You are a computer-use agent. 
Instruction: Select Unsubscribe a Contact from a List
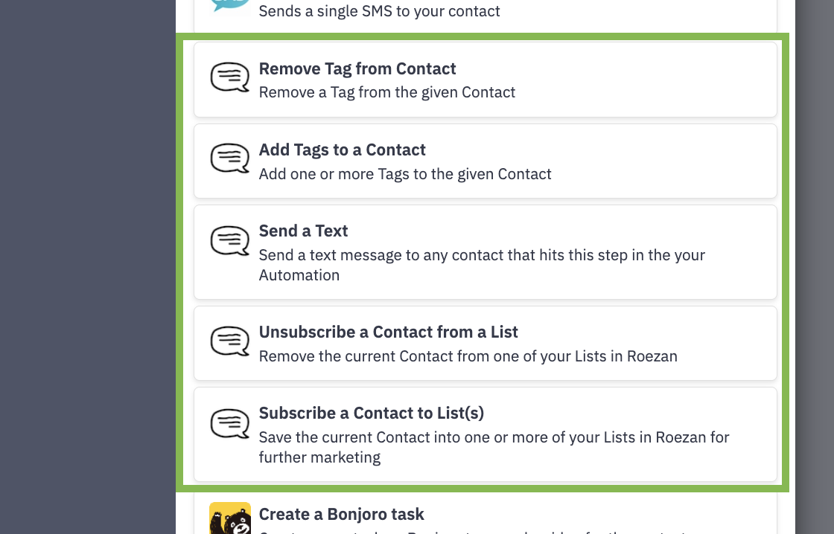[x=388, y=332]
